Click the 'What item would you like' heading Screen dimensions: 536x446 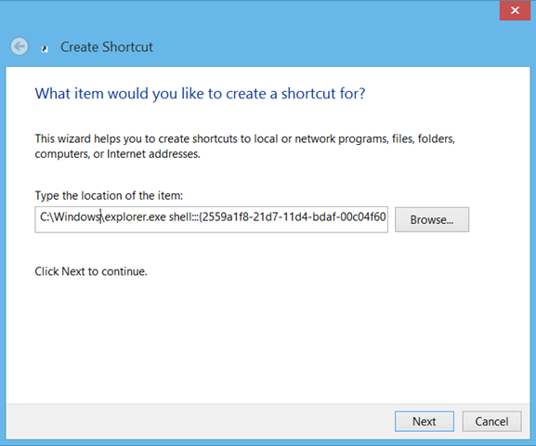200,93
